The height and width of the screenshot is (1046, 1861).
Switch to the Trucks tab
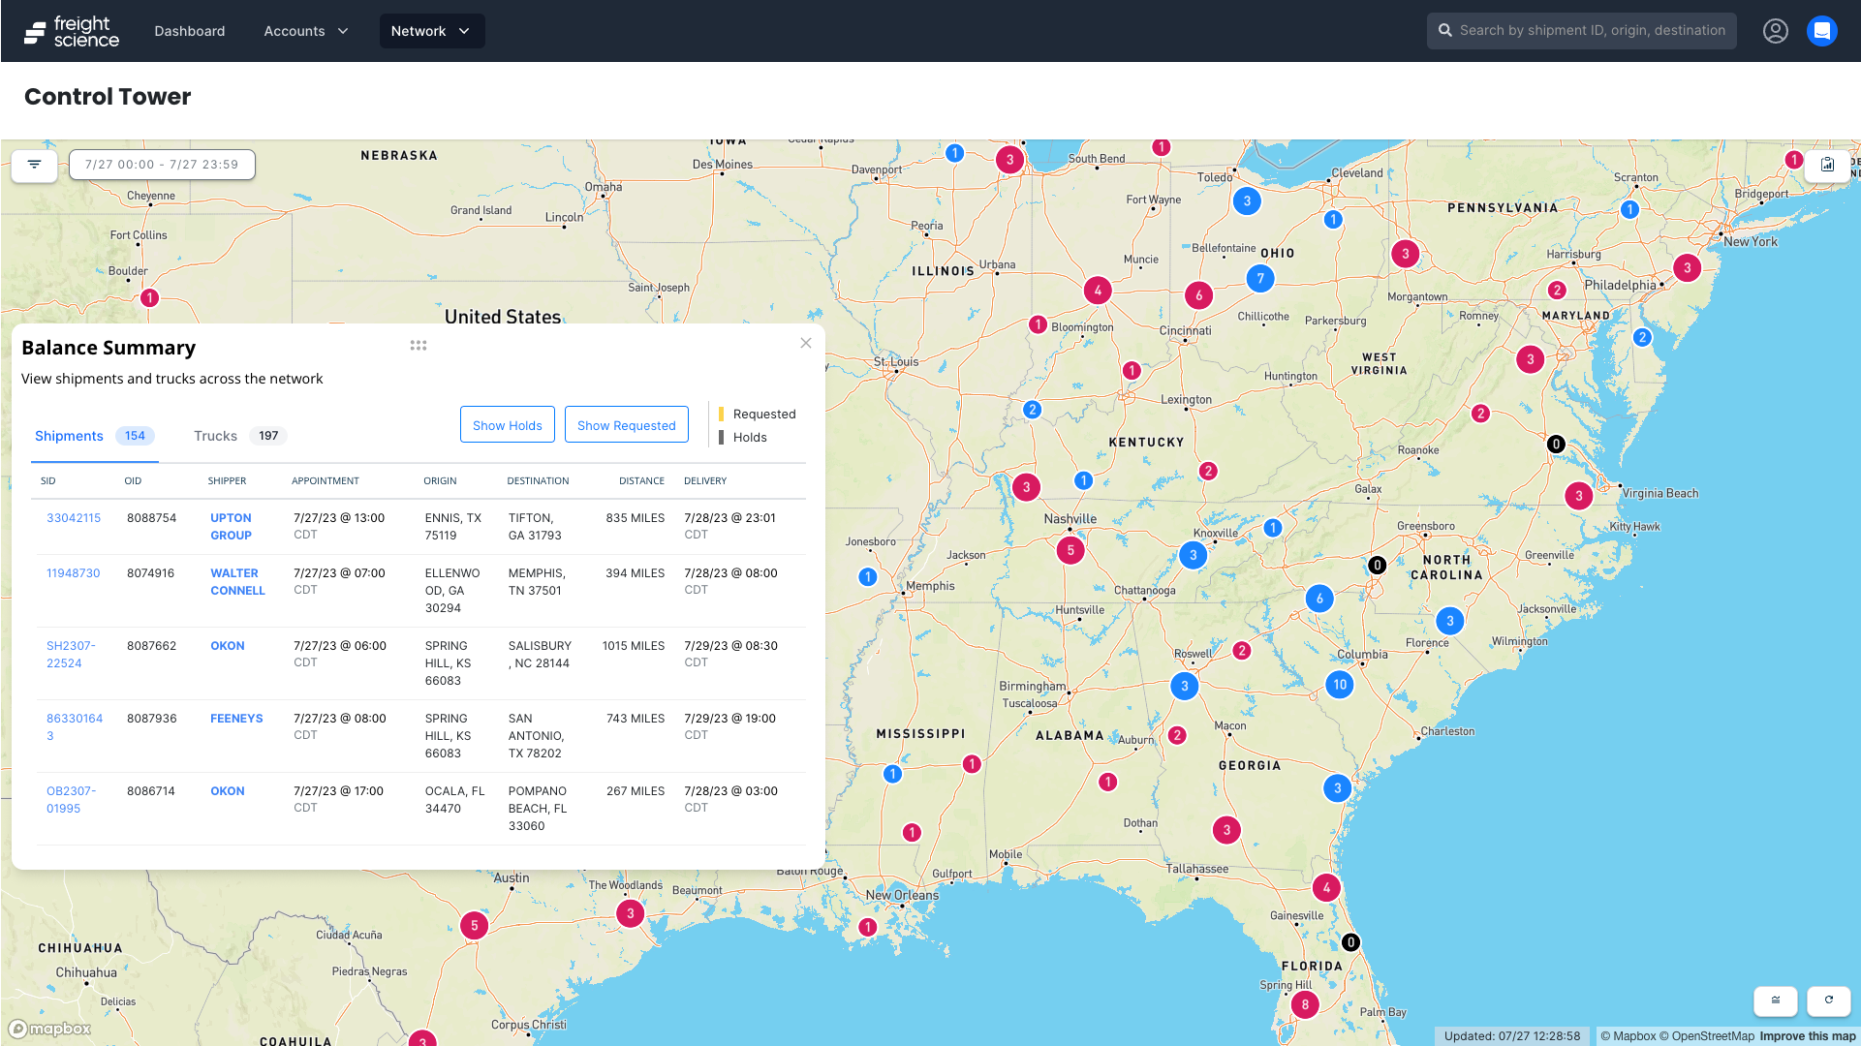[x=215, y=436]
